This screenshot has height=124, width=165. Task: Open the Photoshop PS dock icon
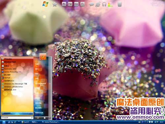pos(64,4)
